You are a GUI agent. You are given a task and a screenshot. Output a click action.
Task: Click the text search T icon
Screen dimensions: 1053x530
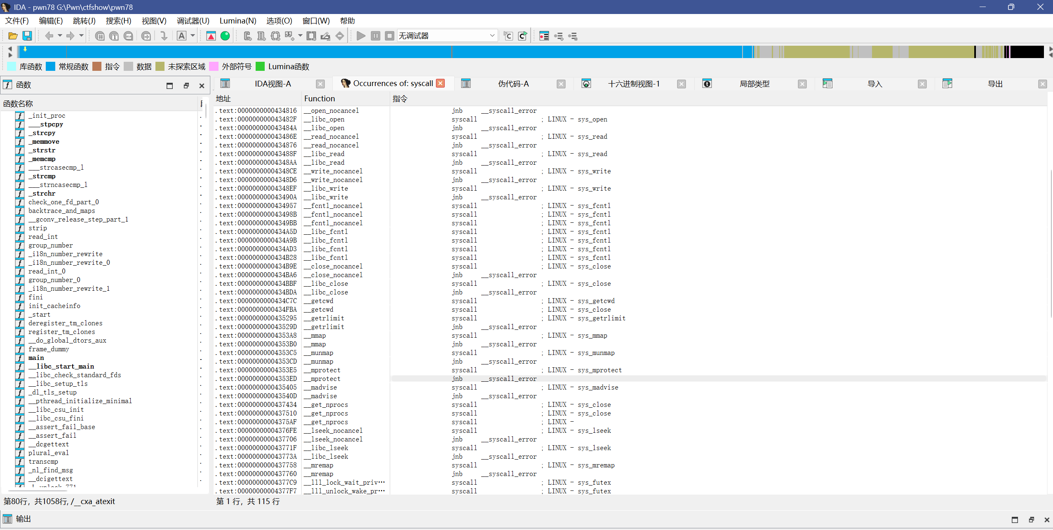(114, 36)
